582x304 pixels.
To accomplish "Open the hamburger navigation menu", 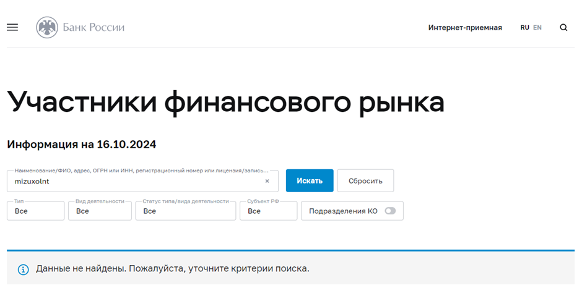I will point(12,27).
